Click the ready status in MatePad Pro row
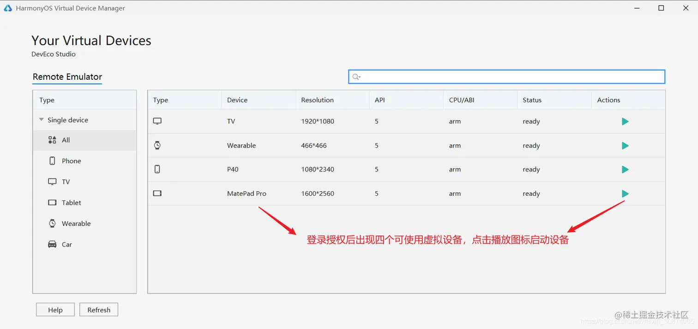The width and height of the screenshot is (698, 329). click(x=531, y=194)
